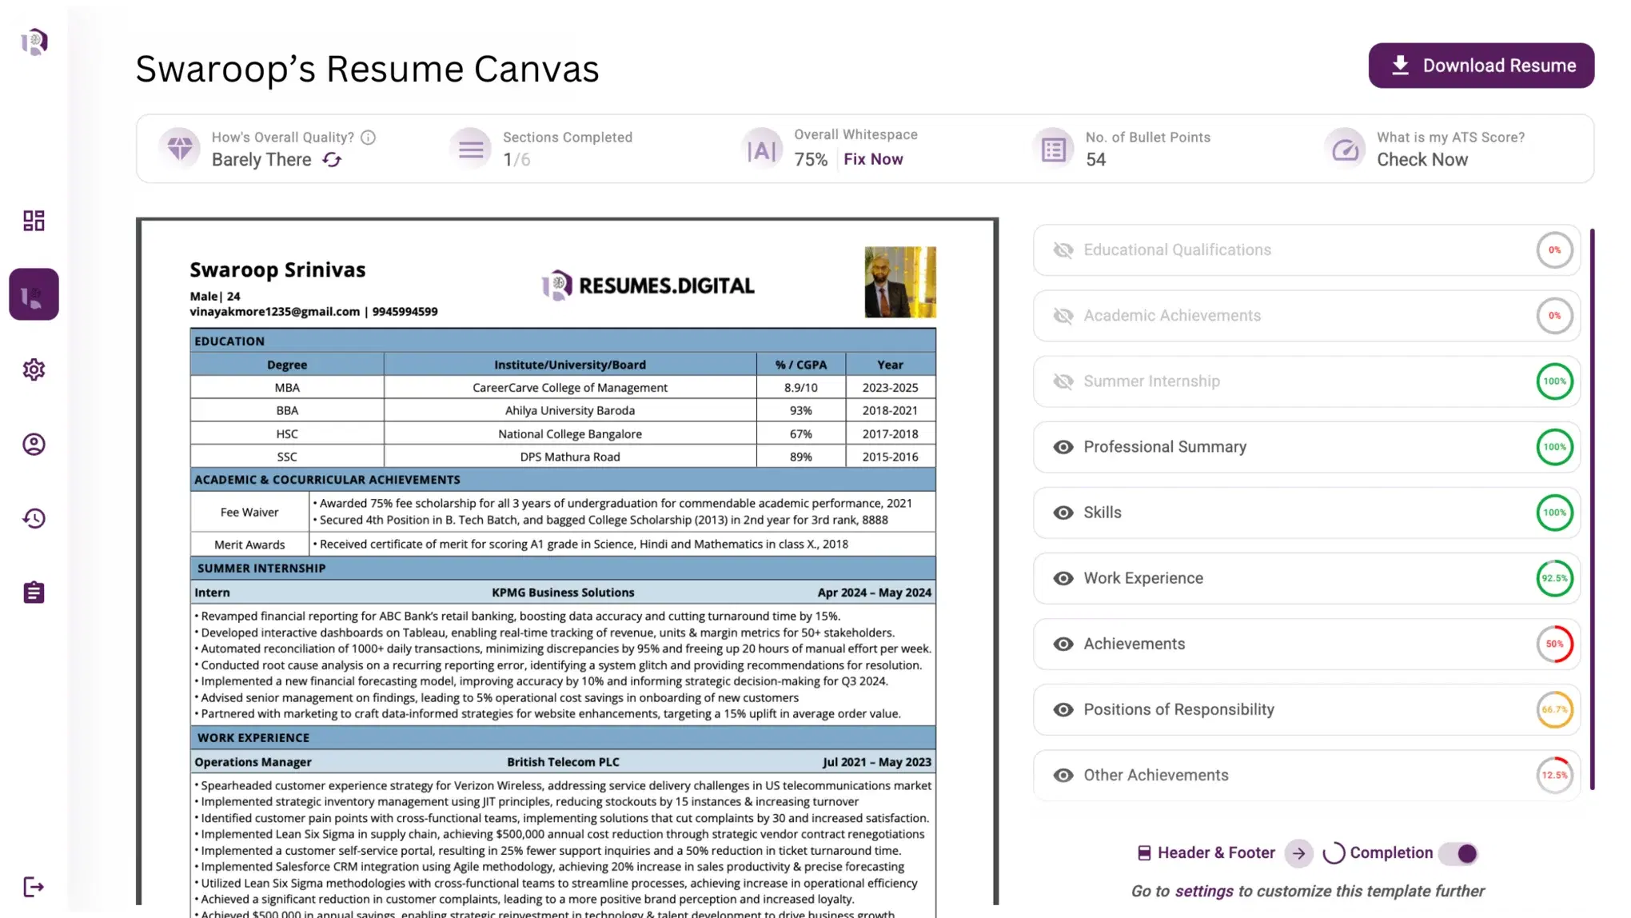Hide Other Achievements via eye icon
The width and height of the screenshot is (1631, 918).
pyautogui.click(x=1063, y=775)
